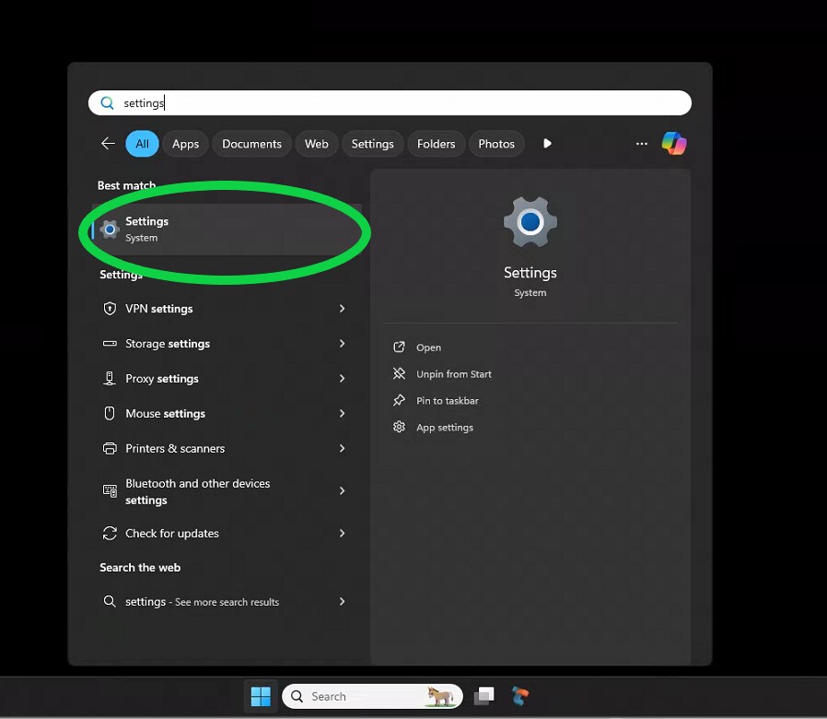Switch to the Folders filter
The width and height of the screenshot is (827, 719).
point(436,144)
